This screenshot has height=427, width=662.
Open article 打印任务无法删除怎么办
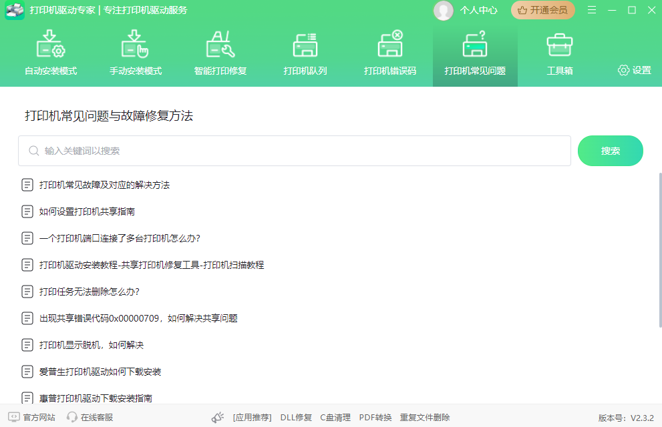pyautogui.click(x=89, y=292)
